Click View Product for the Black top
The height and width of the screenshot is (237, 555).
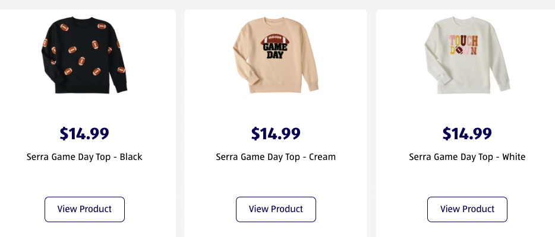tap(84, 209)
